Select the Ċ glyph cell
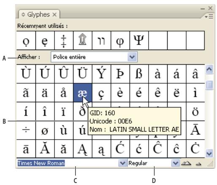The height and width of the screenshot is (185, 217). 195,149
